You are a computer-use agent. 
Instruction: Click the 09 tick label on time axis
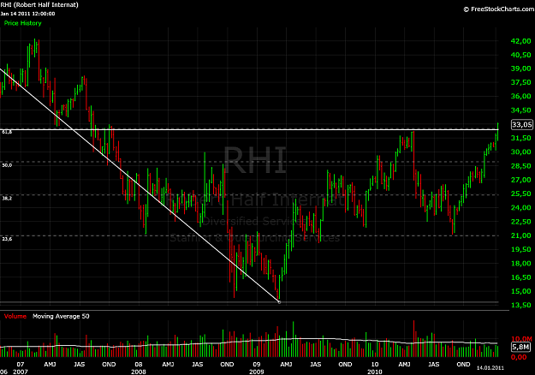(x=257, y=365)
